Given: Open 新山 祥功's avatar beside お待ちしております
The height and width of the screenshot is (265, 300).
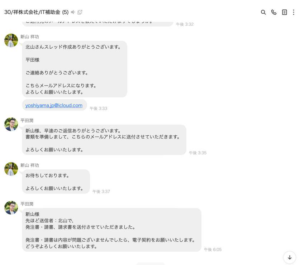Looking at the screenshot, I should [x=11, y=169].
